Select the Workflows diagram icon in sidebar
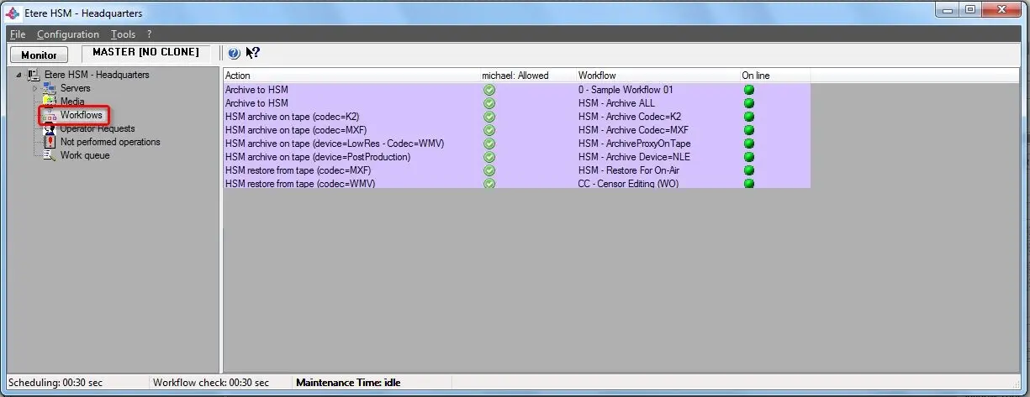 (50, 115)
